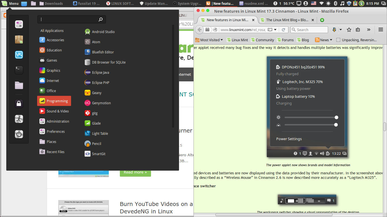Viewport: 387px width, 217px height.
Task: Launch DB Browser for SQLite
Action: tap(105, 62)
